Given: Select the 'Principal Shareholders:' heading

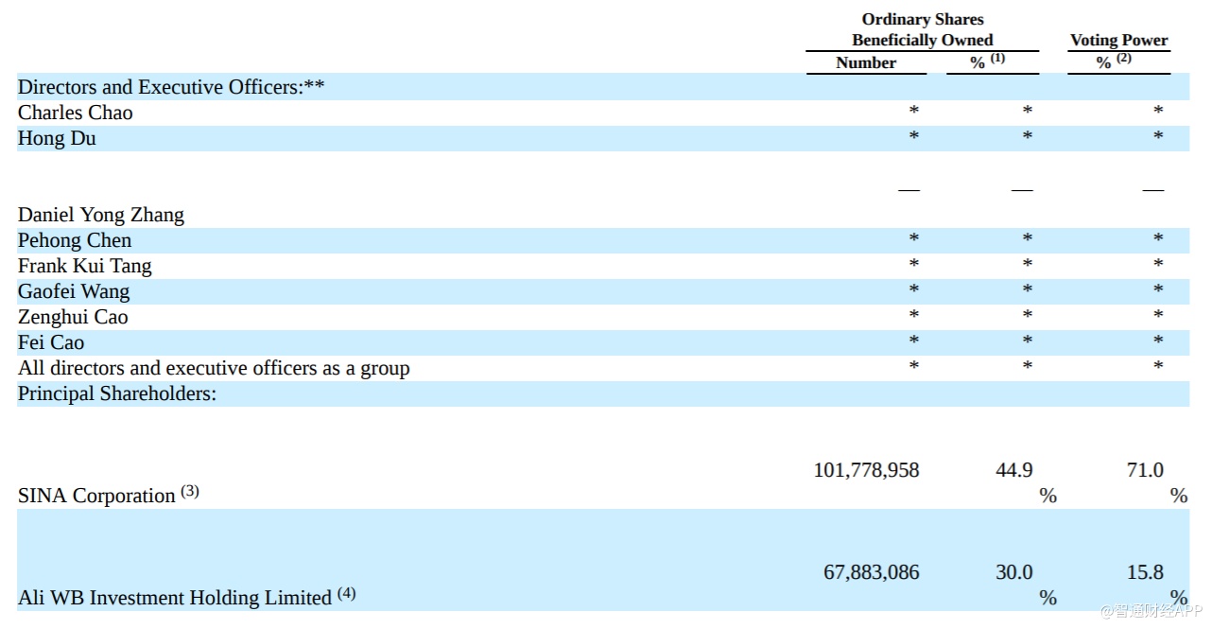Looking at the screenshot, I should (117, 393).
